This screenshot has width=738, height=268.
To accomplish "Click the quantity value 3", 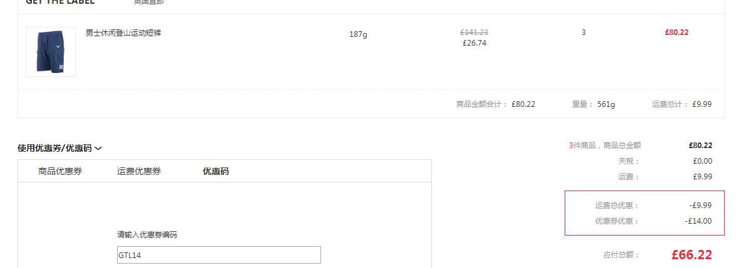I will [583, 32].
